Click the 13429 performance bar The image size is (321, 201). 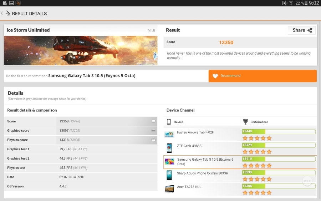click(x=279, y=145)
